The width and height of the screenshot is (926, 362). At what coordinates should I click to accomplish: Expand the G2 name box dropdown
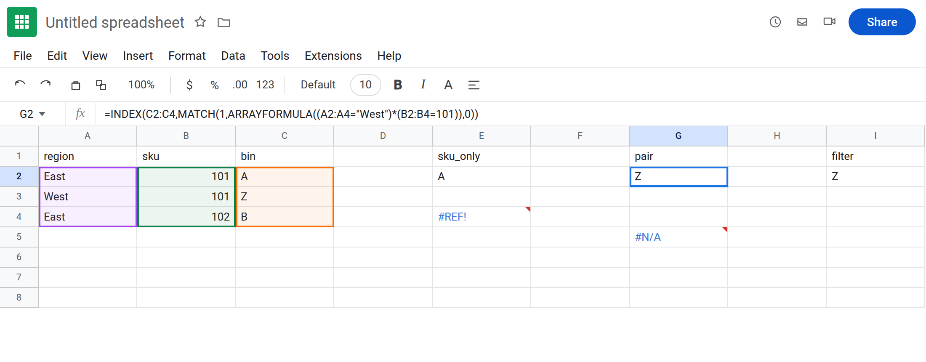pos(42,114)
